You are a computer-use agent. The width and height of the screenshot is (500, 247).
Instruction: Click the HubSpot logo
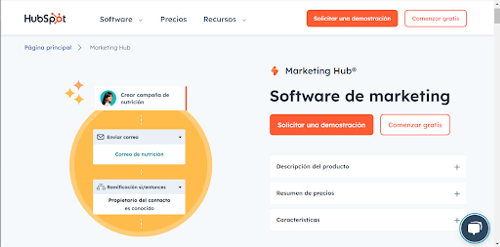tap(45, 19)
